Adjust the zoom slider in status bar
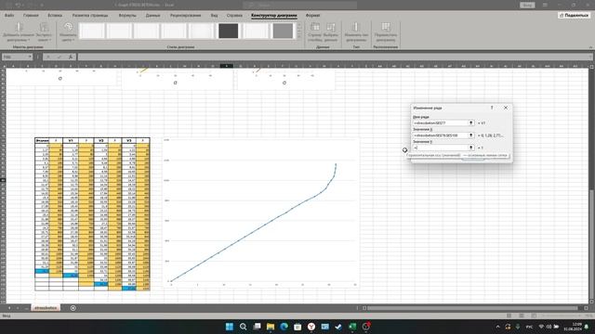This screenshot has height=334, width=595. pos(562,315)
